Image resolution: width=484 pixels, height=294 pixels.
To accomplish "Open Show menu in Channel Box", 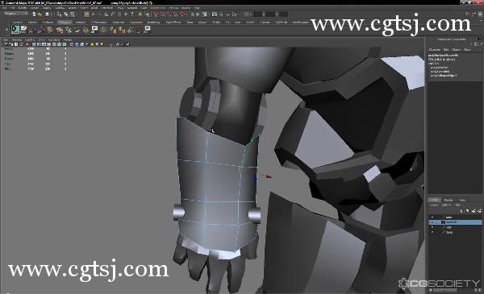I will click(467, 49).
